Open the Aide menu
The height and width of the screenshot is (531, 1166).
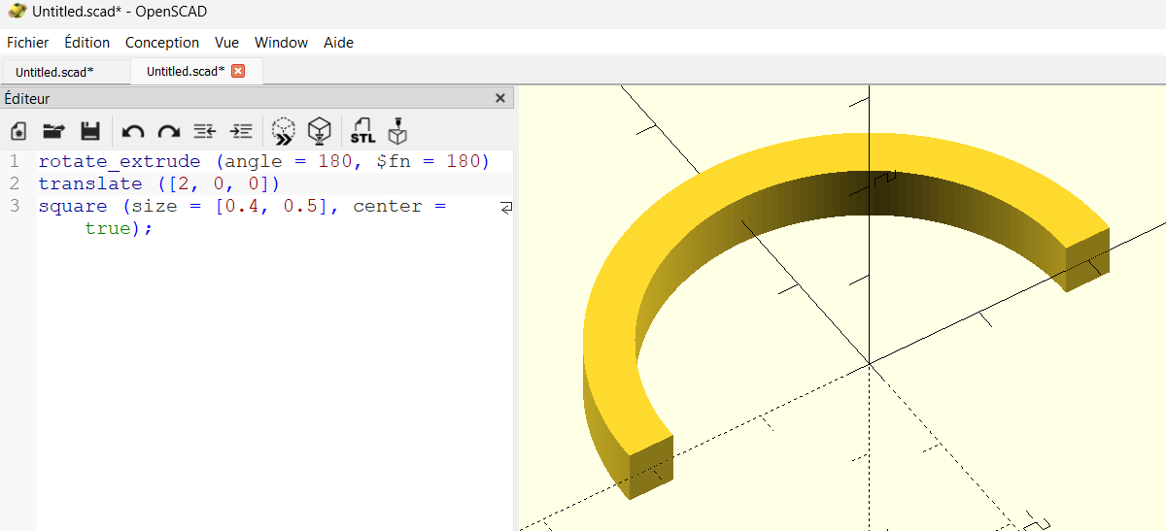339,43
